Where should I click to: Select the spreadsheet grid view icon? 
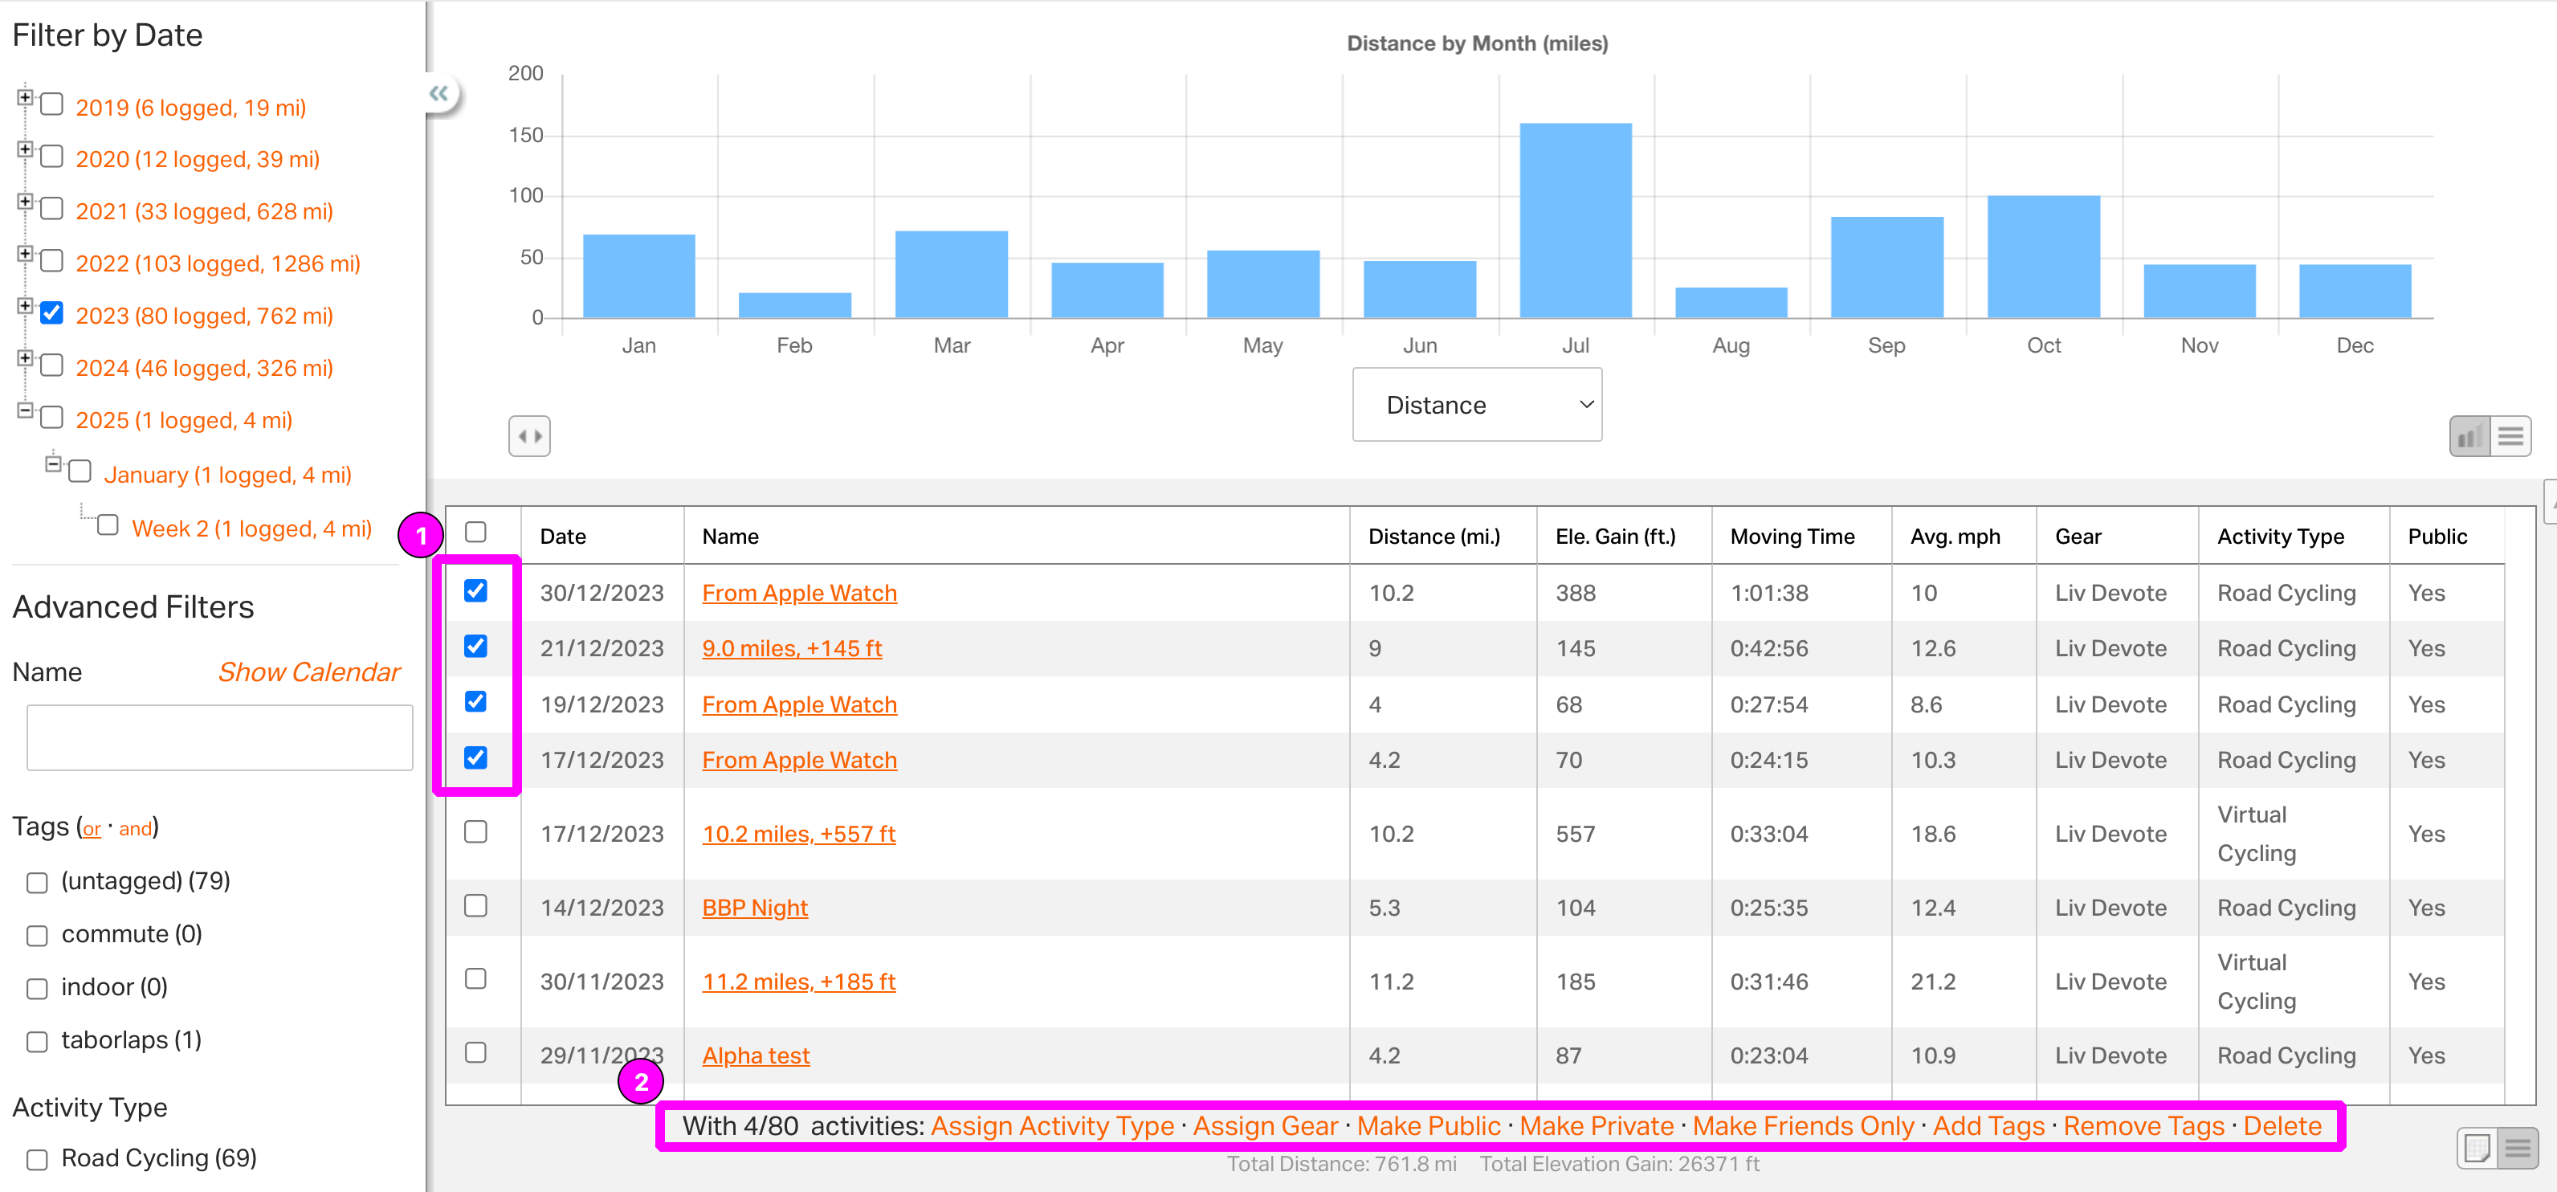(2477, 1149)
